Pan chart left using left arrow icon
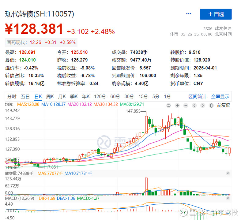 tap(194, 105)
